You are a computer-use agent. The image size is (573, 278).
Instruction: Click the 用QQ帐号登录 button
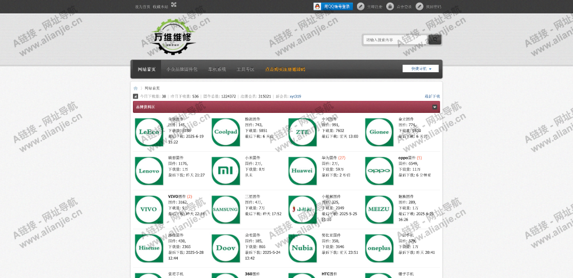tap(333, 6)
